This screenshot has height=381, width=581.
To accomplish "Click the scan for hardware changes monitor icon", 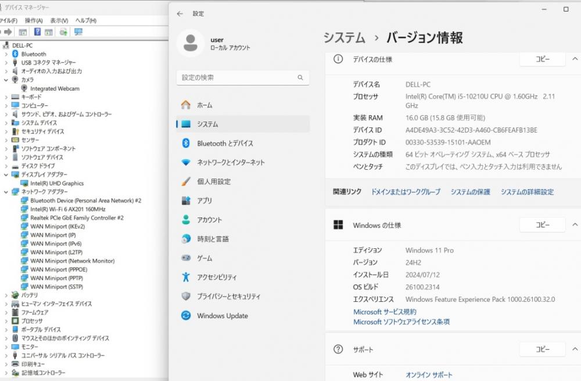I will click(x=78, y=32).
